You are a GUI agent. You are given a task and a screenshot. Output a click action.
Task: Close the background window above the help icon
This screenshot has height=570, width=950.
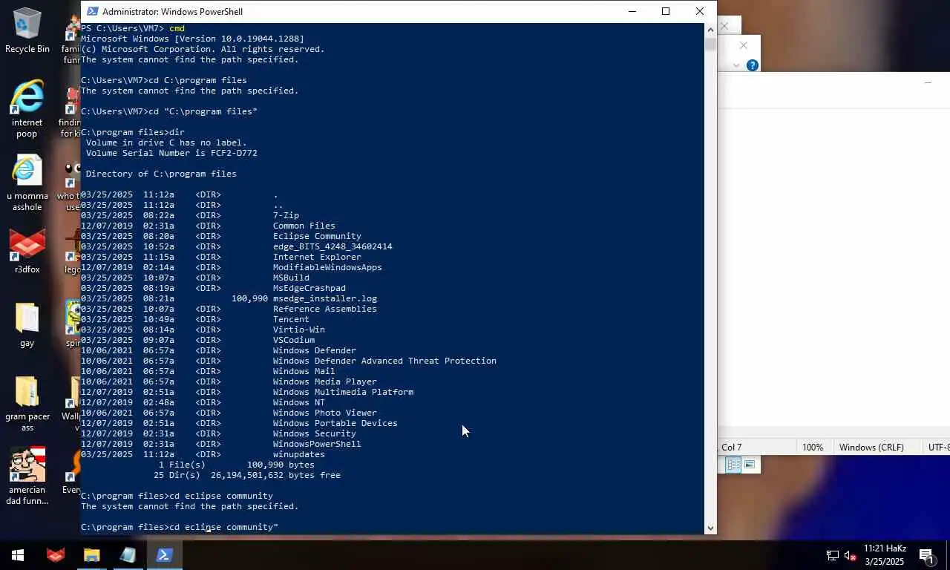[x=744, y=45]
